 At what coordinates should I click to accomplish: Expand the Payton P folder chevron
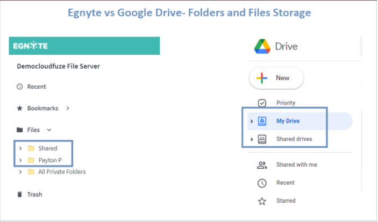(20, 160)
